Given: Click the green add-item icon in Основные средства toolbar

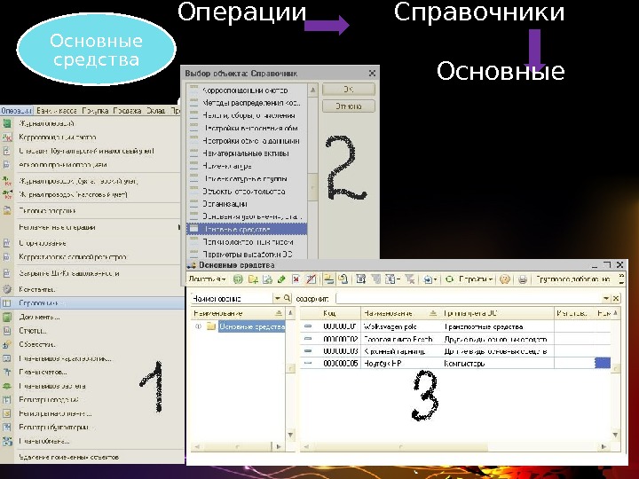Looking at the screenshot, I should pos(238,279).
